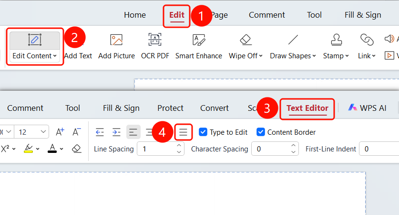399x215 pixels.
Task: Open the WPS AI button
Action: click(x=367, y=108)
